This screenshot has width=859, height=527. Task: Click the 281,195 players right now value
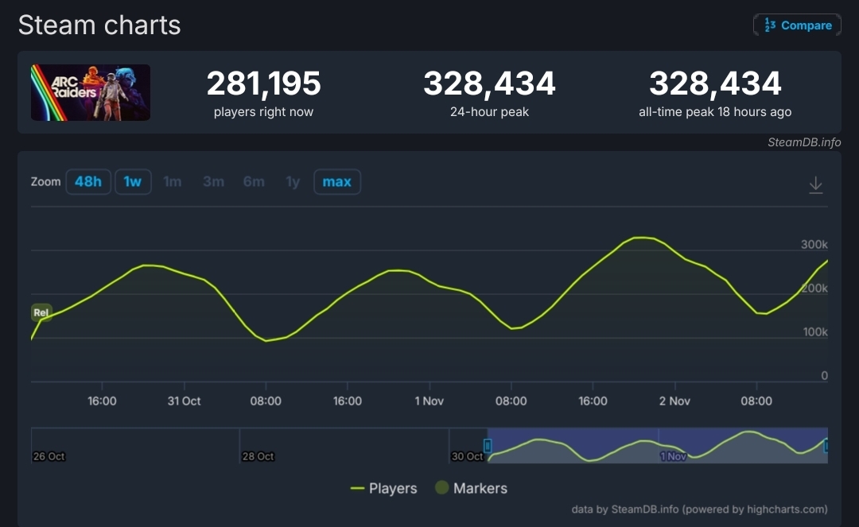(263, 83)
